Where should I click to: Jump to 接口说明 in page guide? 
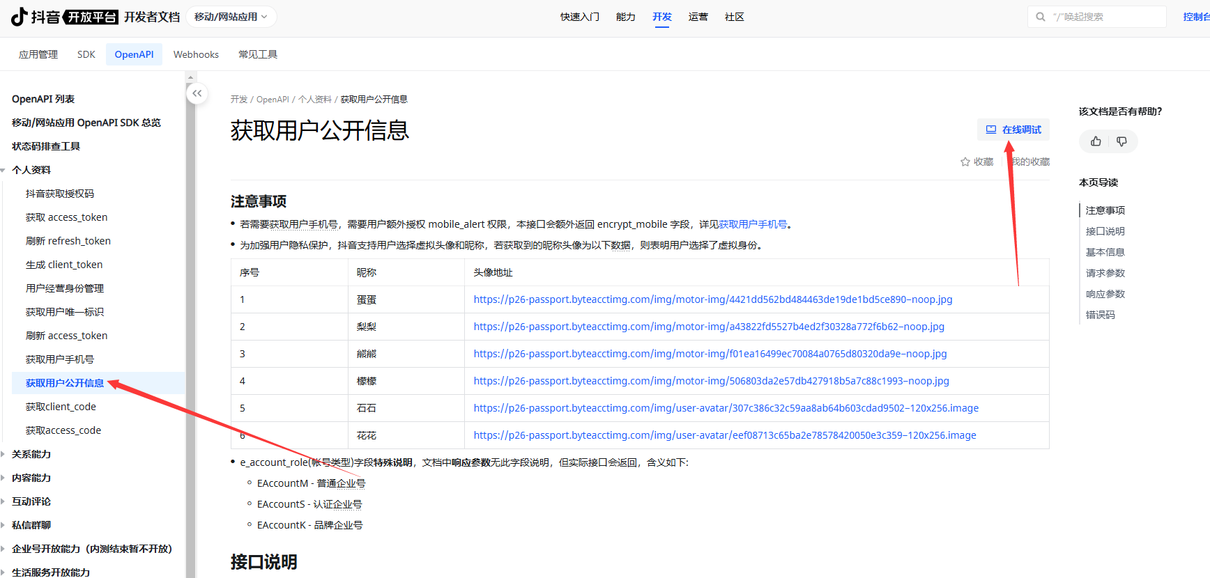click(x=1105, y=231)
